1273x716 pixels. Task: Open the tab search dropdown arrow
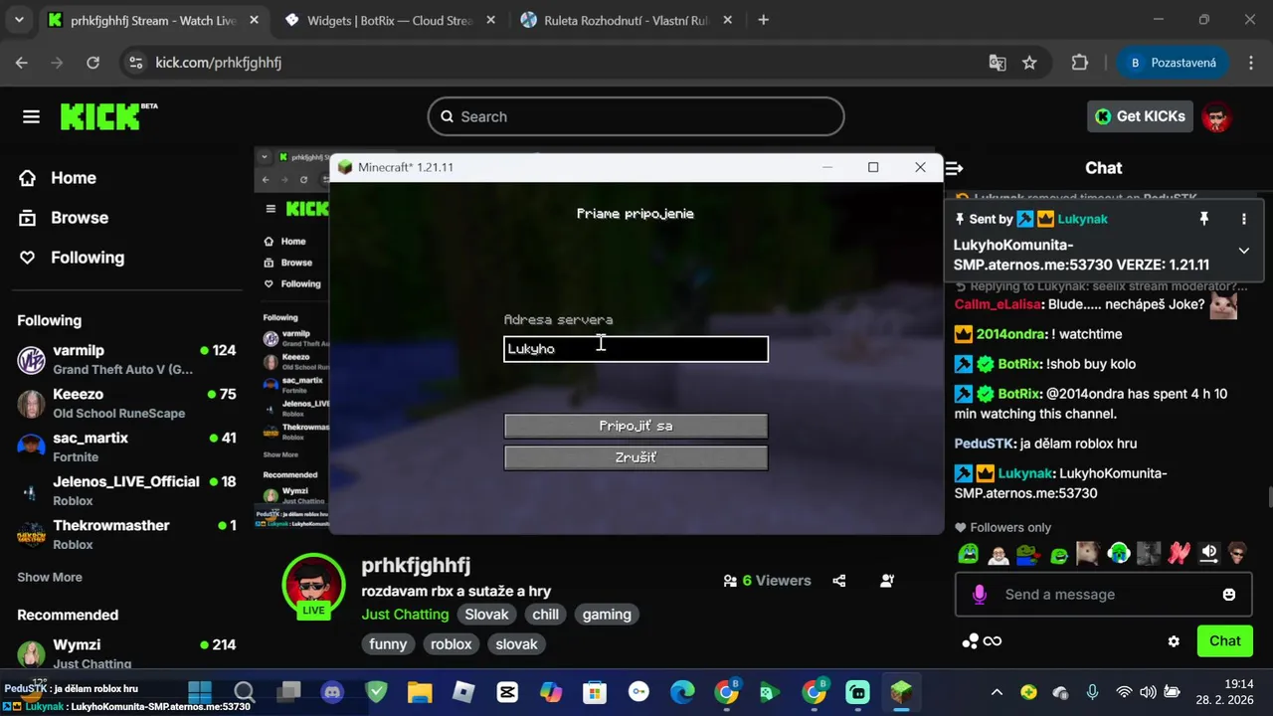pos(19,20)
